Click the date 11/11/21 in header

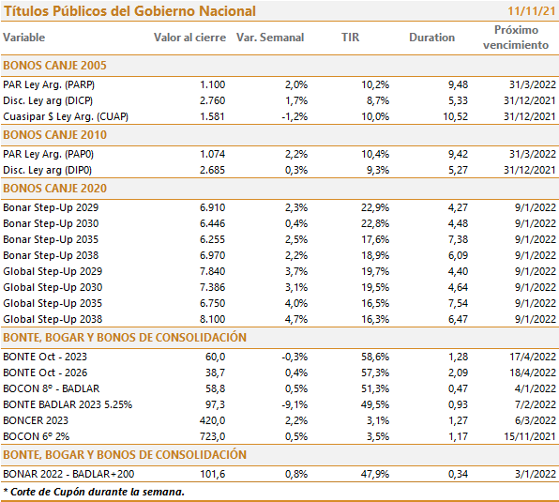[532, 11]
